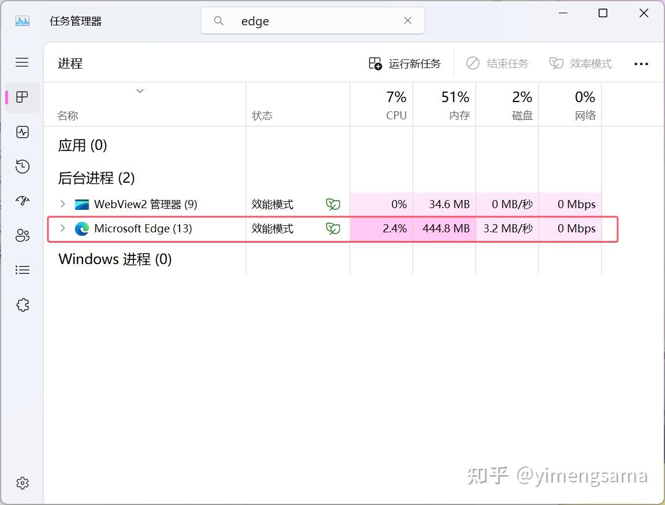This screenshot has width=665, height=505.
Task: Open the hamburger navigation menu
Action: point(22,62)
